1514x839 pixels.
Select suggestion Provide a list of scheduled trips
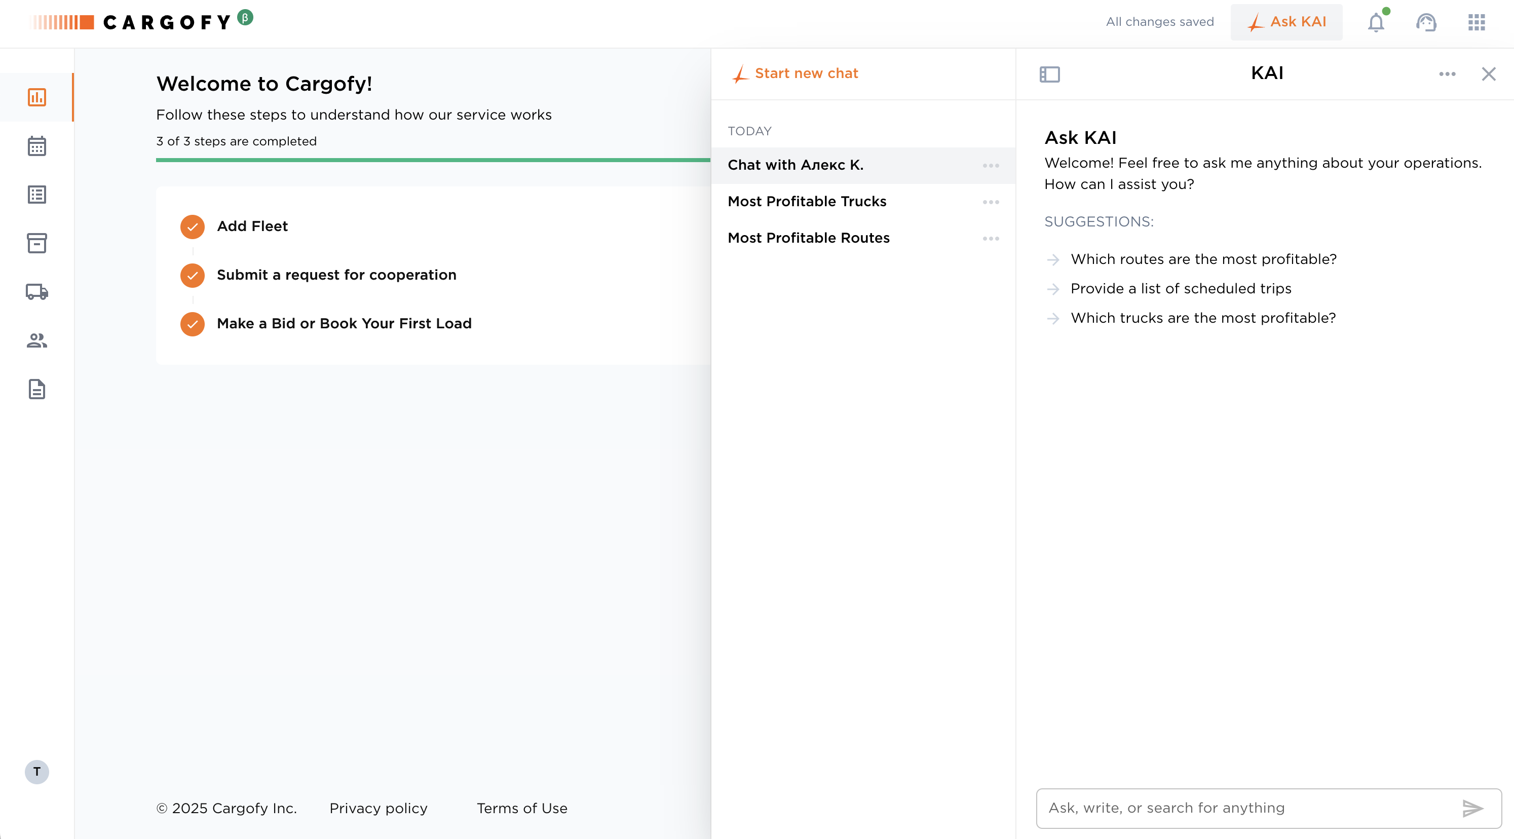[x=1180, y=288]
